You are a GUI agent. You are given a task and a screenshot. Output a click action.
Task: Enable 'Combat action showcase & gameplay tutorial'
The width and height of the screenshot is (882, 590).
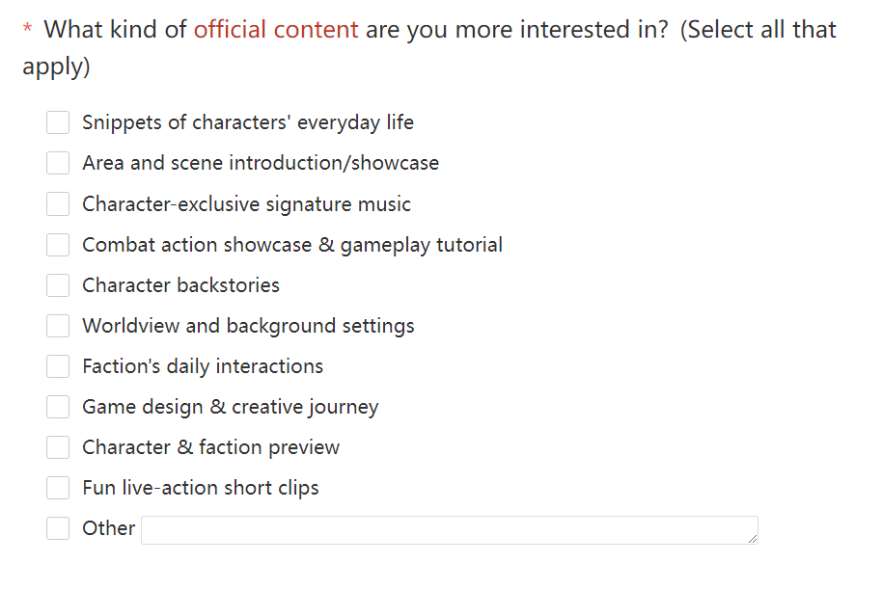tap(58, 245)
